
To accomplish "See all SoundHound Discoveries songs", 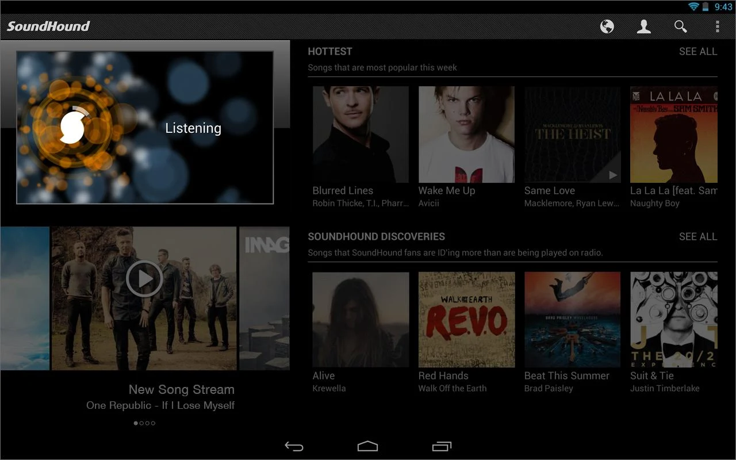I will pyautogui.click(x=698, y=236).
